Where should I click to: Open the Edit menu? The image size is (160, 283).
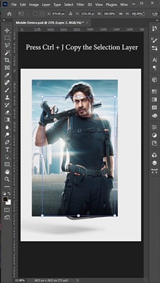coord(23,5)
